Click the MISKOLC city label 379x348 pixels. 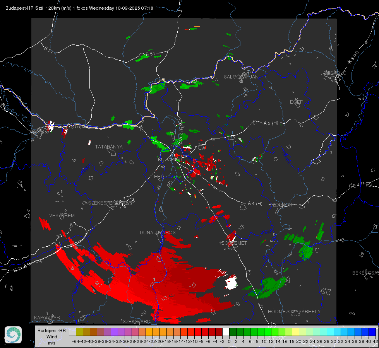click(336, 73)
